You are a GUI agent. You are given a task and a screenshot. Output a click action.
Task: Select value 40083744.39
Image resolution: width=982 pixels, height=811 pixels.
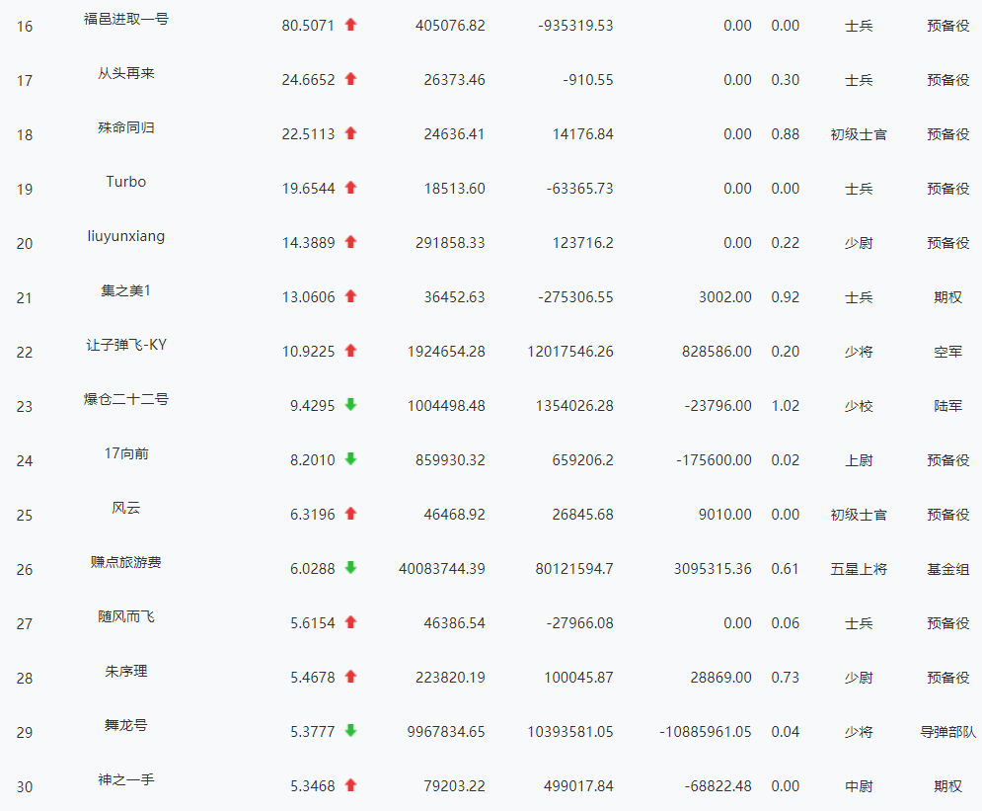[x=442, y=569]
